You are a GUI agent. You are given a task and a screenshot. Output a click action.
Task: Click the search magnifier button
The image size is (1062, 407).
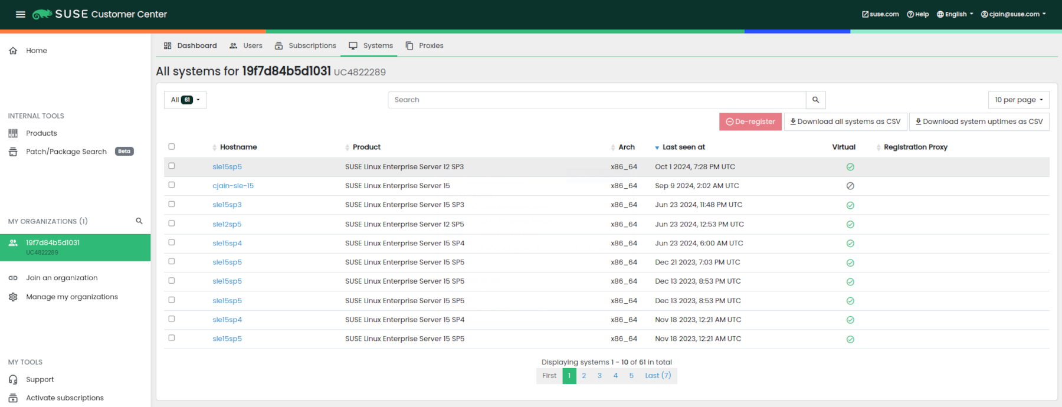pos(815,100)
